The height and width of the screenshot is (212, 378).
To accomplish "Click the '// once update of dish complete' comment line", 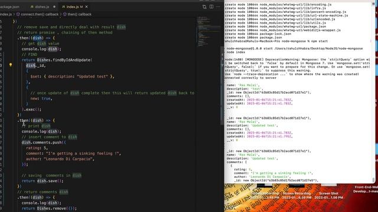I will [112, 93].
